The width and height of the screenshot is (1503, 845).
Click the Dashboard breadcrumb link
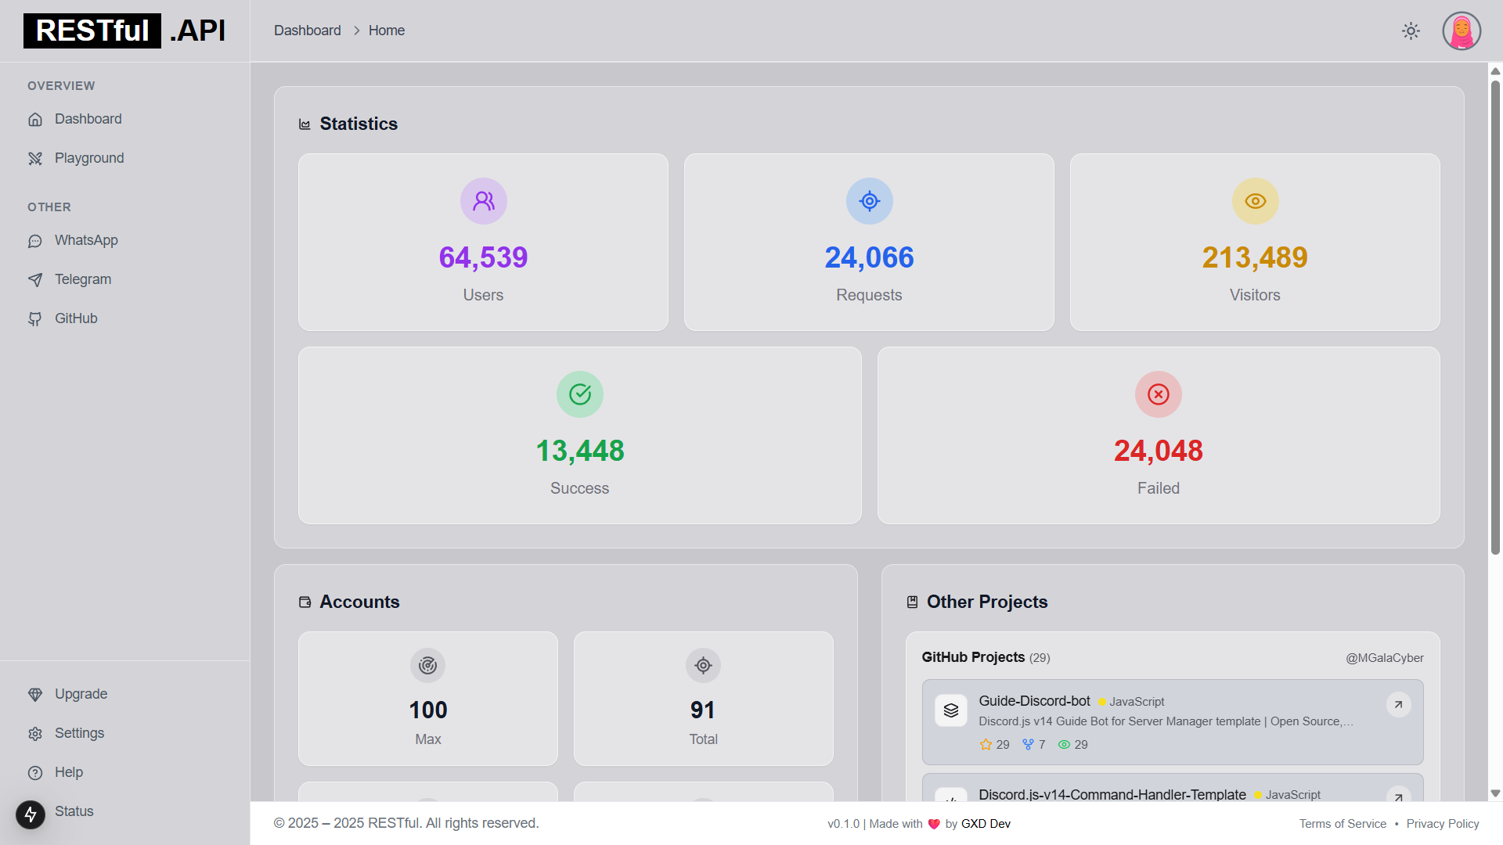(x=307, y=31)
